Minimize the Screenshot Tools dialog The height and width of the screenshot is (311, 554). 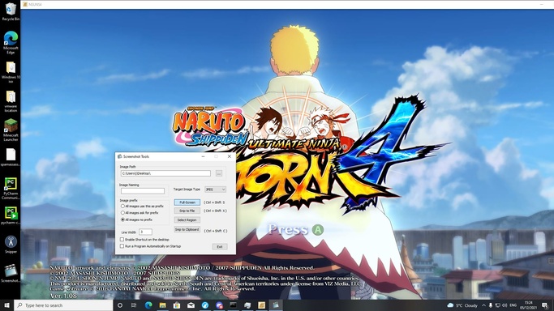(203, 156)
